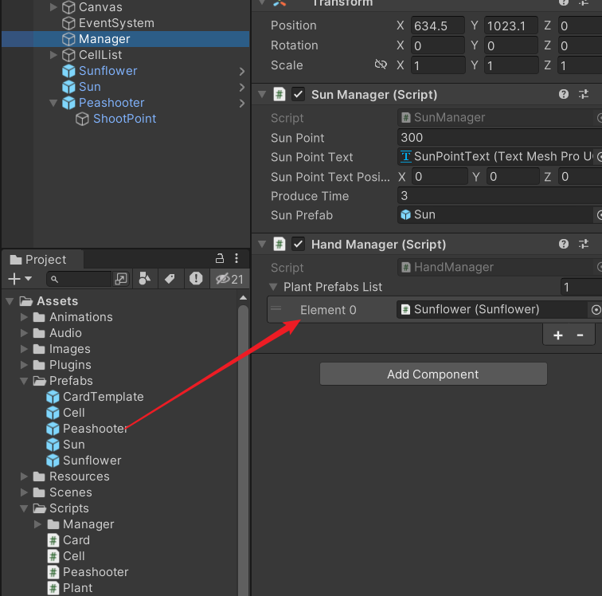Open the Project panel three-dot menu
This screenshot has width=602, height=596.
click(x=236, y=259)
